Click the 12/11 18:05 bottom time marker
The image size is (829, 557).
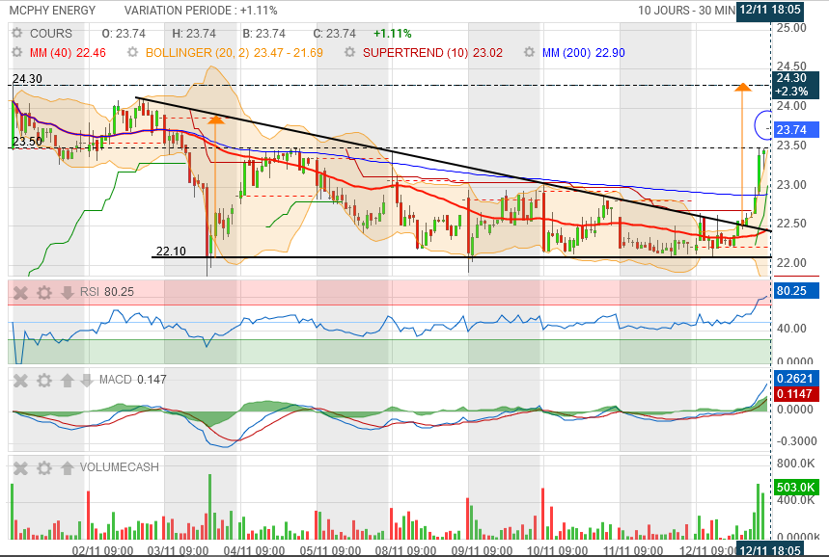coord(770,549)
